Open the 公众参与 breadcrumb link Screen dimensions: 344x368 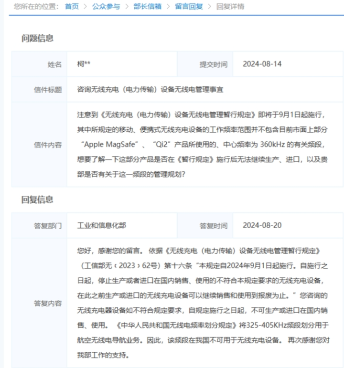tap(106, 6)
